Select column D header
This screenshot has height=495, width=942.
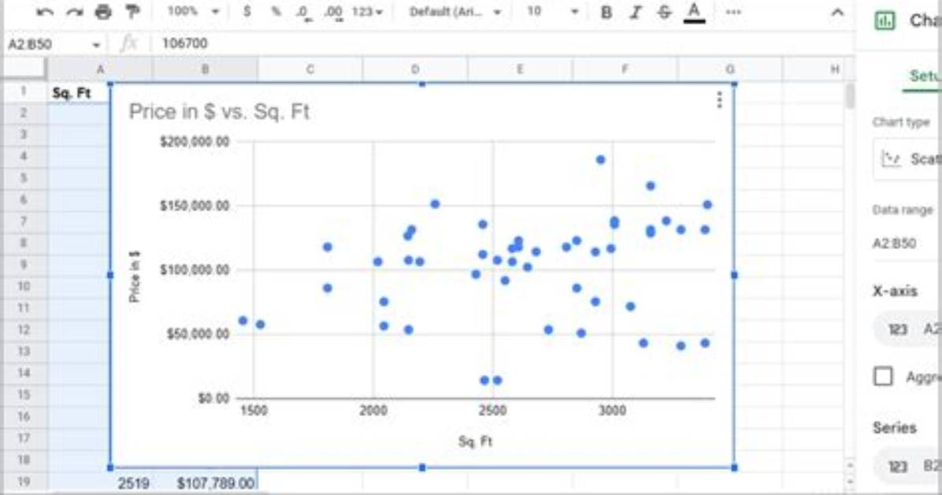(415, 69)
